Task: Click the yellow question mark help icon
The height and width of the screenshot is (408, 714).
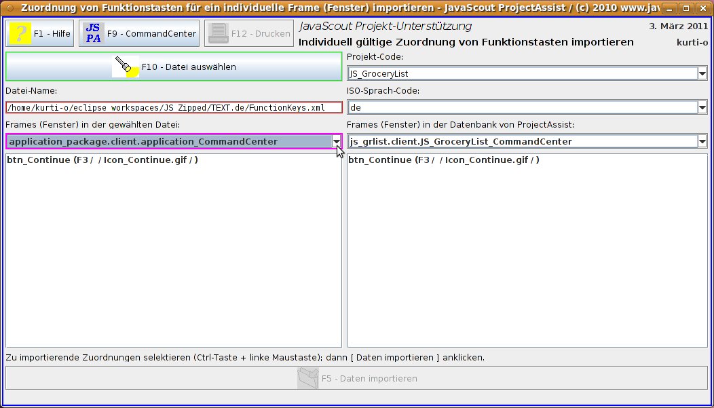Action: (x=20, y=33)
